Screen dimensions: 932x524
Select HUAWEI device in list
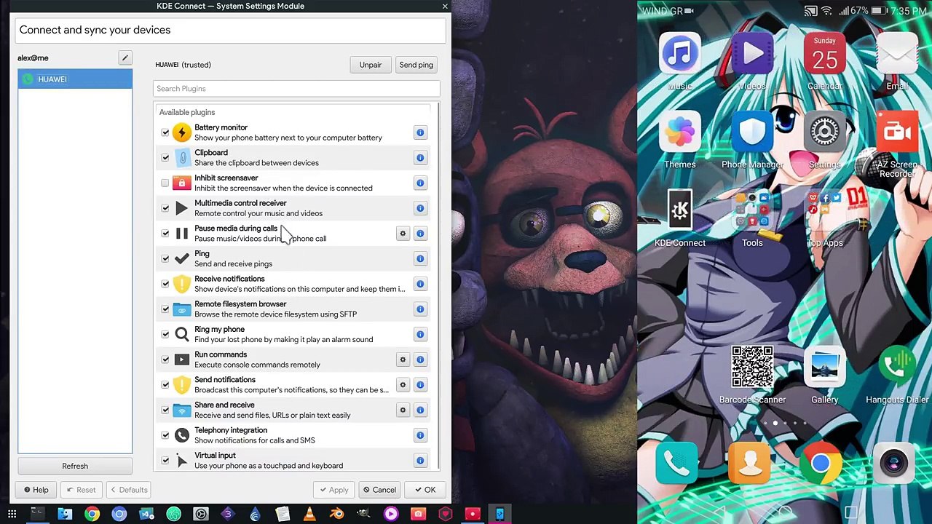[x=75, y=79]
